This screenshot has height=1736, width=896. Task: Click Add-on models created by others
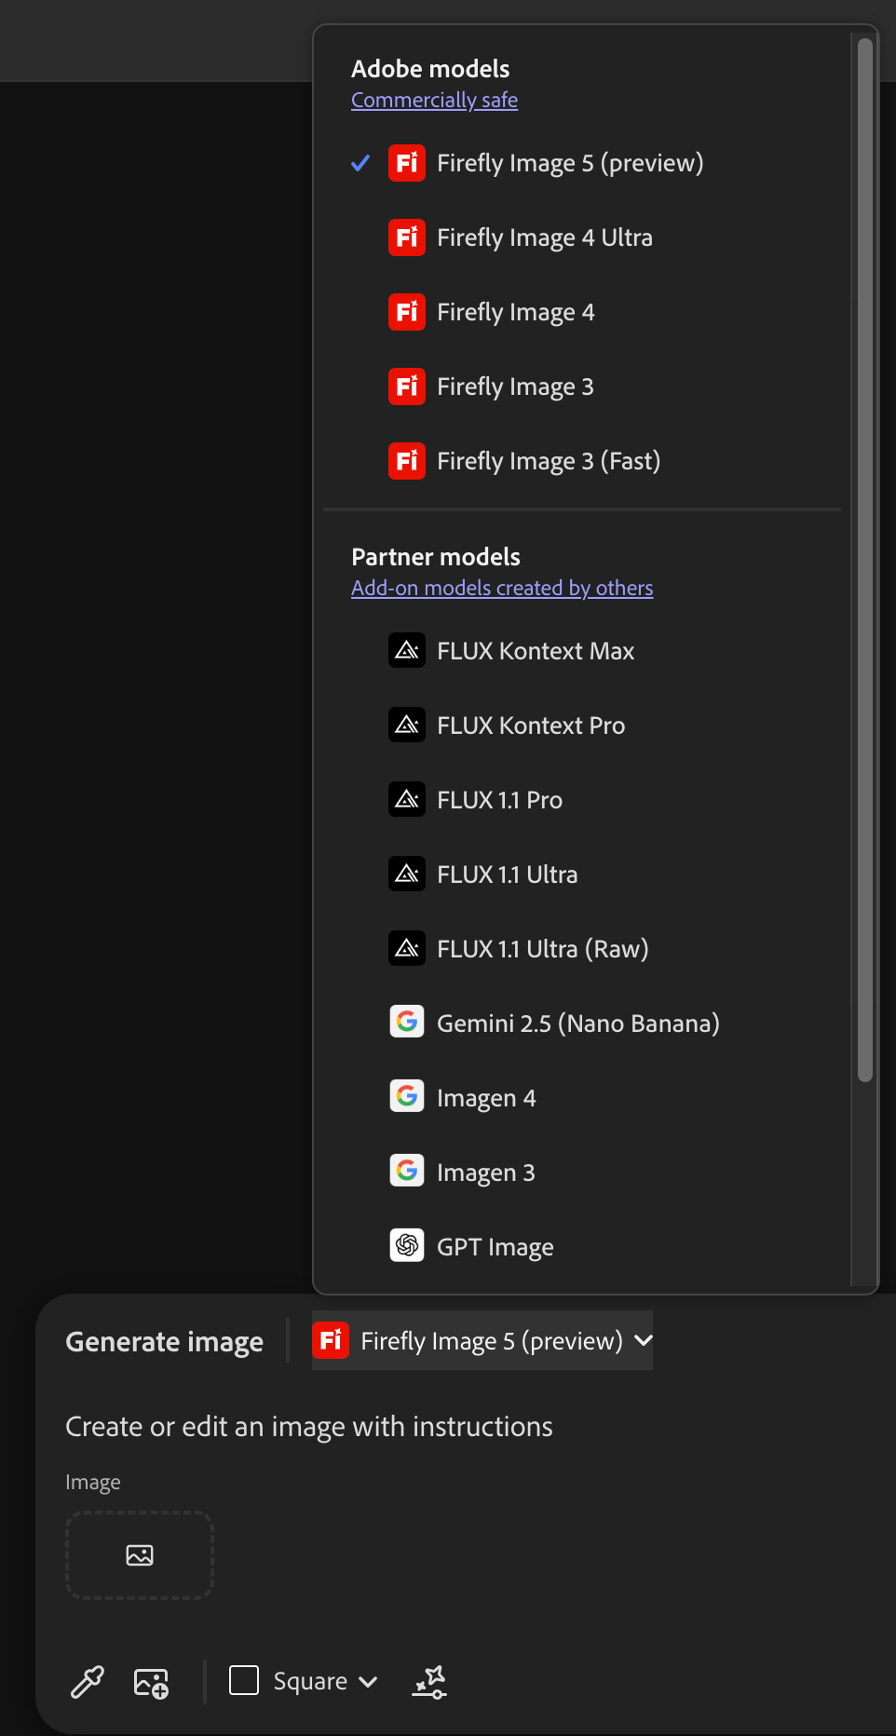click(x=502, y=588)
